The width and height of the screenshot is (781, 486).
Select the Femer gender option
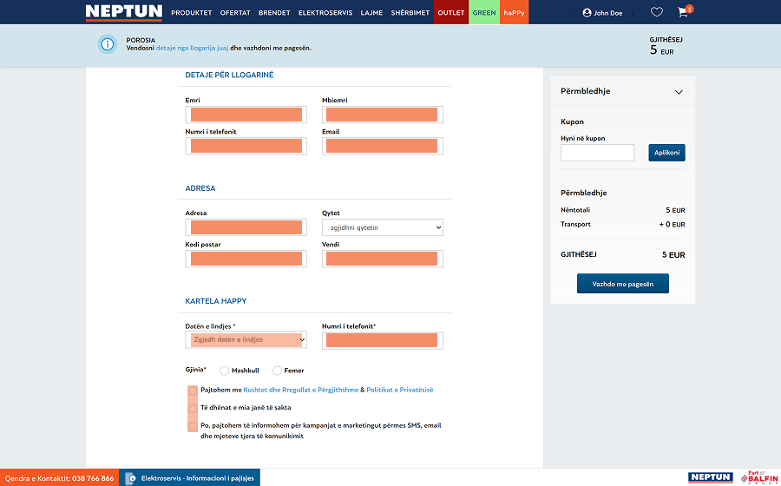coord(277,371)
